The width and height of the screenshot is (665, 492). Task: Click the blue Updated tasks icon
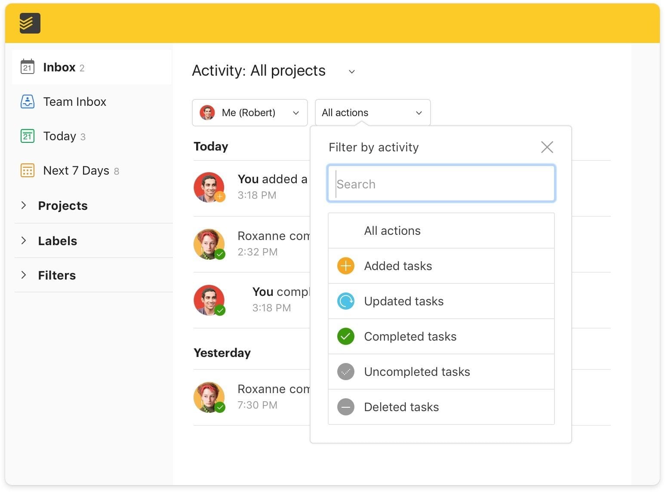[x=345, y=301]
